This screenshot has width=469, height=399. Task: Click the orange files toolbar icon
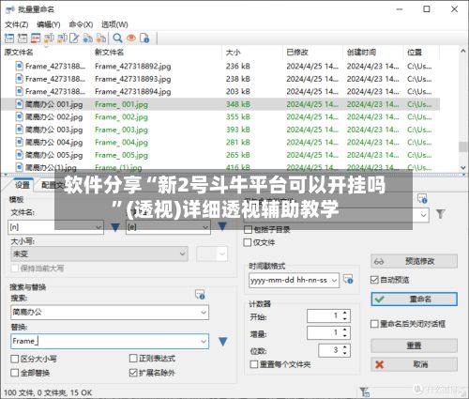[x=101, y=38]
